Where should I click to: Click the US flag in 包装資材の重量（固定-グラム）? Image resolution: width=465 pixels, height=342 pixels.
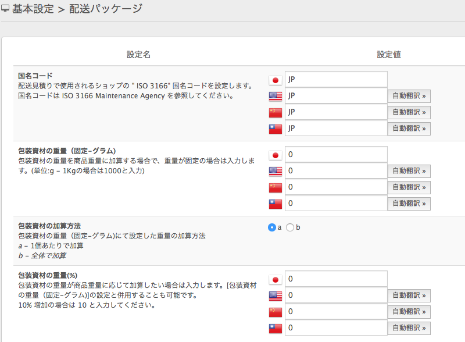(x=276, y=171)
